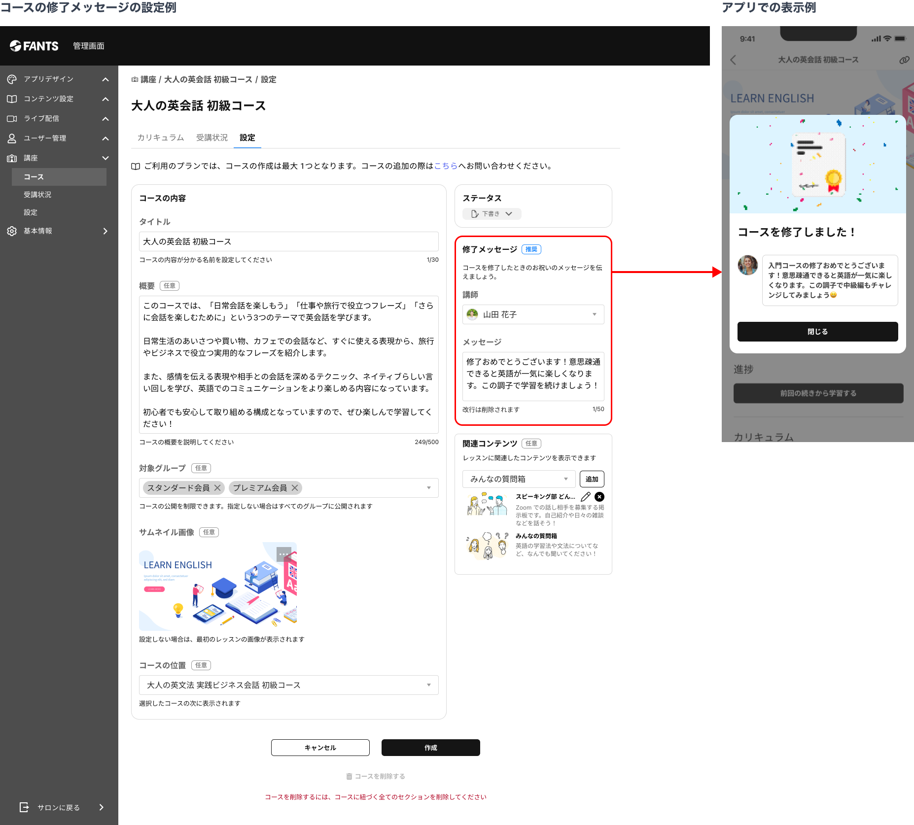914x825 pixels.
Task: Click the ユーザー管理 person icon
Action: [x=12, y=138]
